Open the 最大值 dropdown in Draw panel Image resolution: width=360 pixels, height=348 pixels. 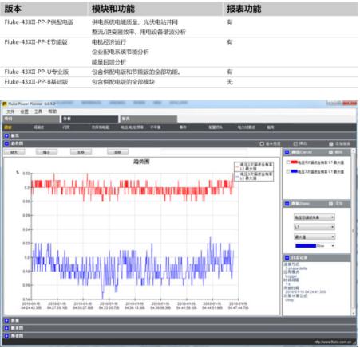click(315, 237)
